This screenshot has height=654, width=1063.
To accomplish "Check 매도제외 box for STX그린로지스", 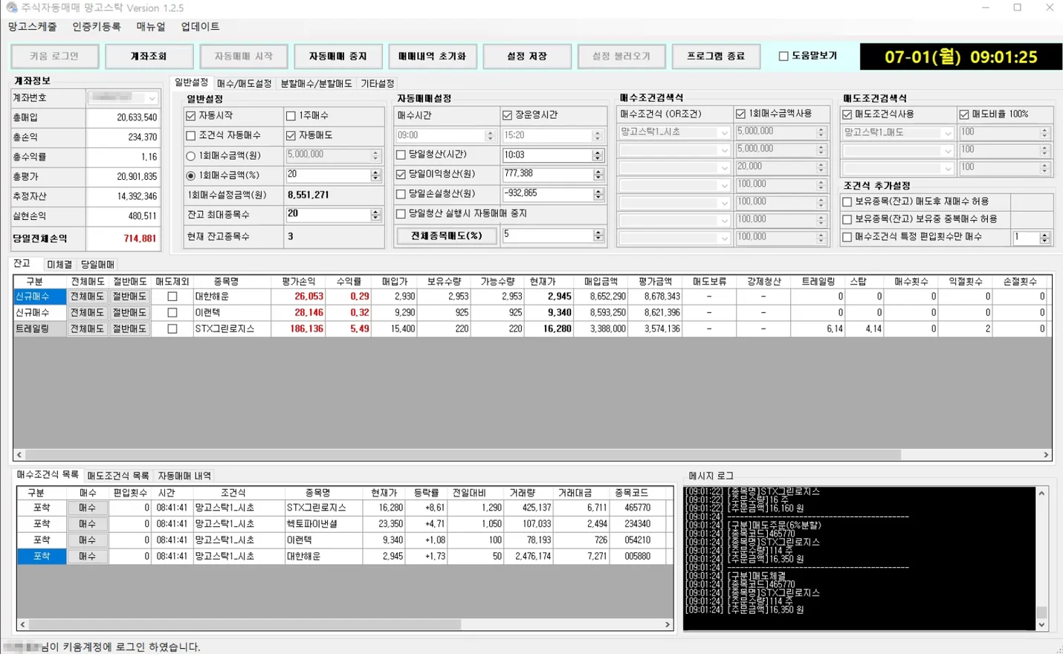I will click(x=172, y=328).
